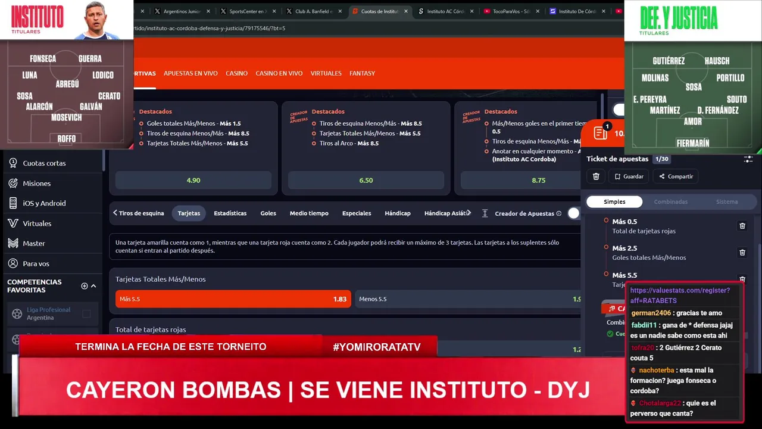Add the 8.75 Destacados combo bet
This screenshot has height=429, width=762.
[x=529, y=180]
